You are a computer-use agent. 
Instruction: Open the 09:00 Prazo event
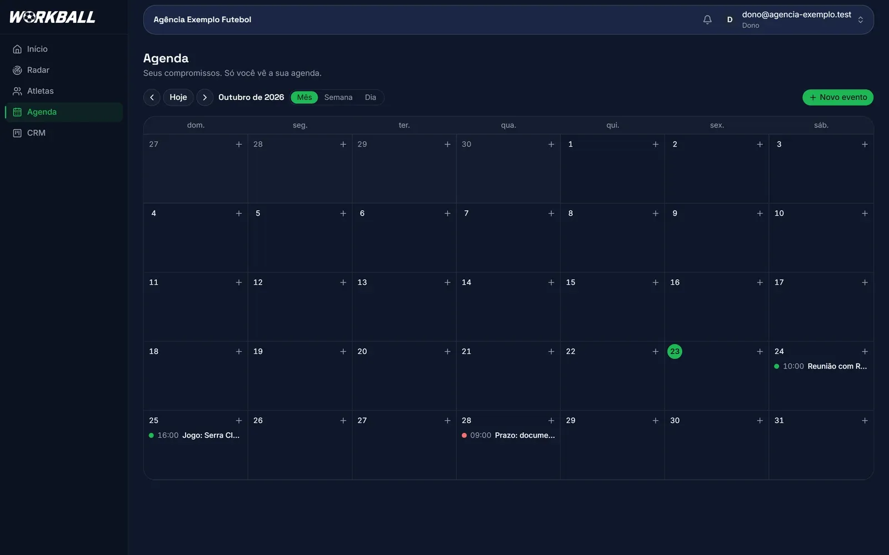pos(508,435)
